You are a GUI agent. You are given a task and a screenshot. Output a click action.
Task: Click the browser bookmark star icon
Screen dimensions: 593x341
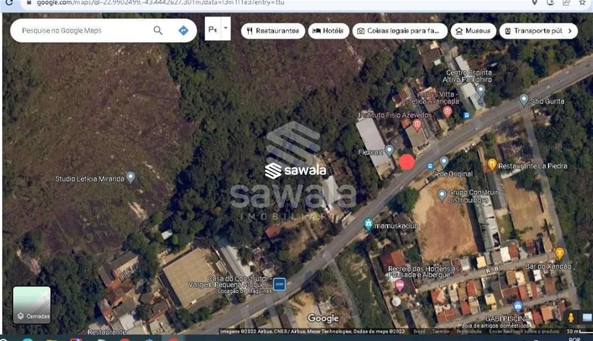[x=583, y=3]
